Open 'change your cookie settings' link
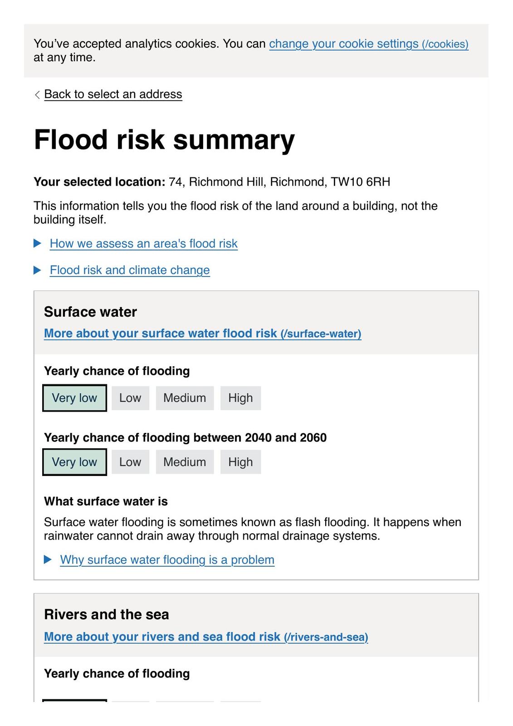 click(368, 44)
